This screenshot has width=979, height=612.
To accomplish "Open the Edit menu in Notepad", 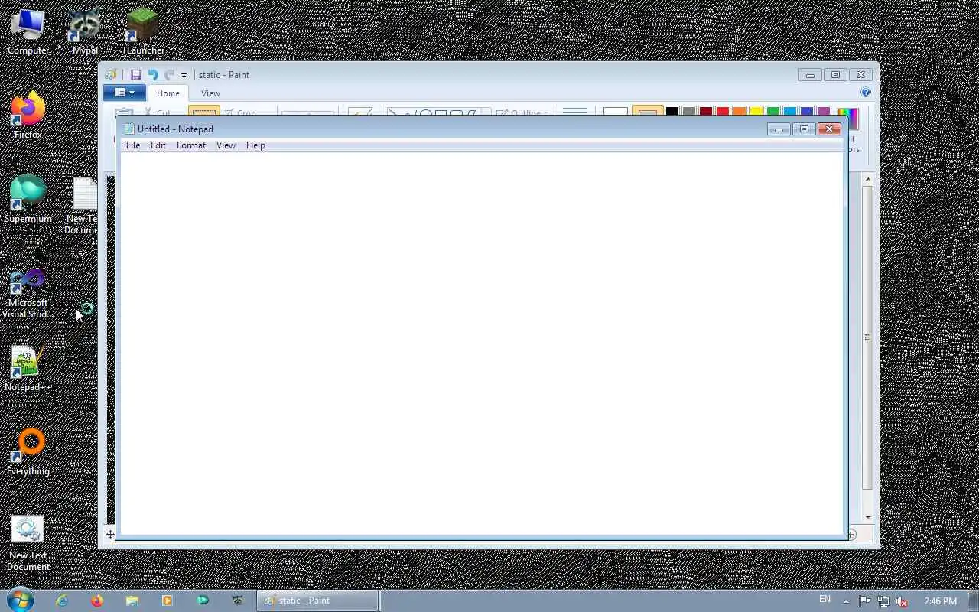I will pos(158,145).
